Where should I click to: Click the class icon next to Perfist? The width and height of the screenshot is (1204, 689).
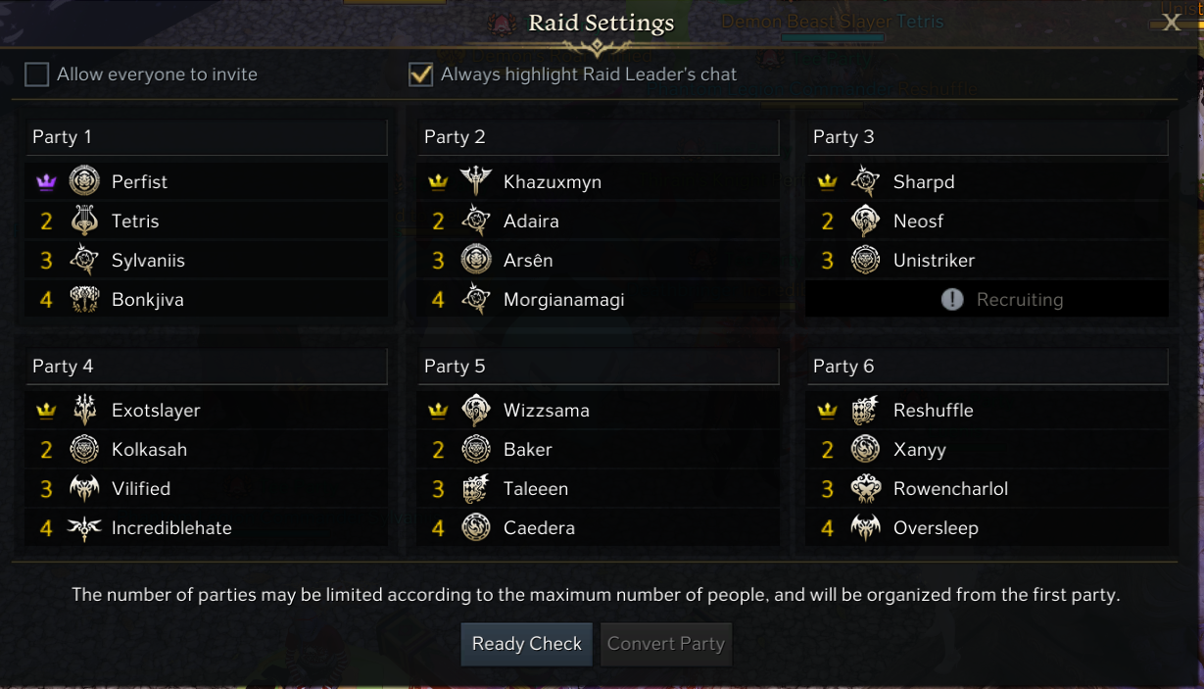click(84, 181)
